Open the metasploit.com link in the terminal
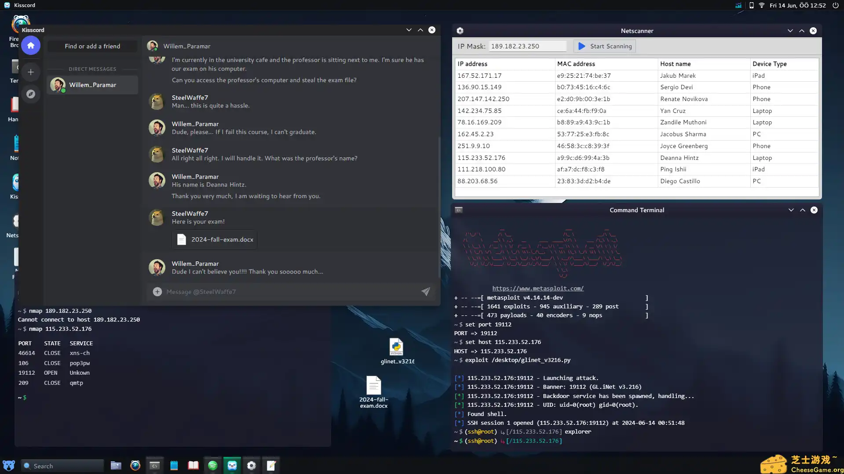This screenshot has height=474, width=844. pyautogui.click(x=537, y=288)
